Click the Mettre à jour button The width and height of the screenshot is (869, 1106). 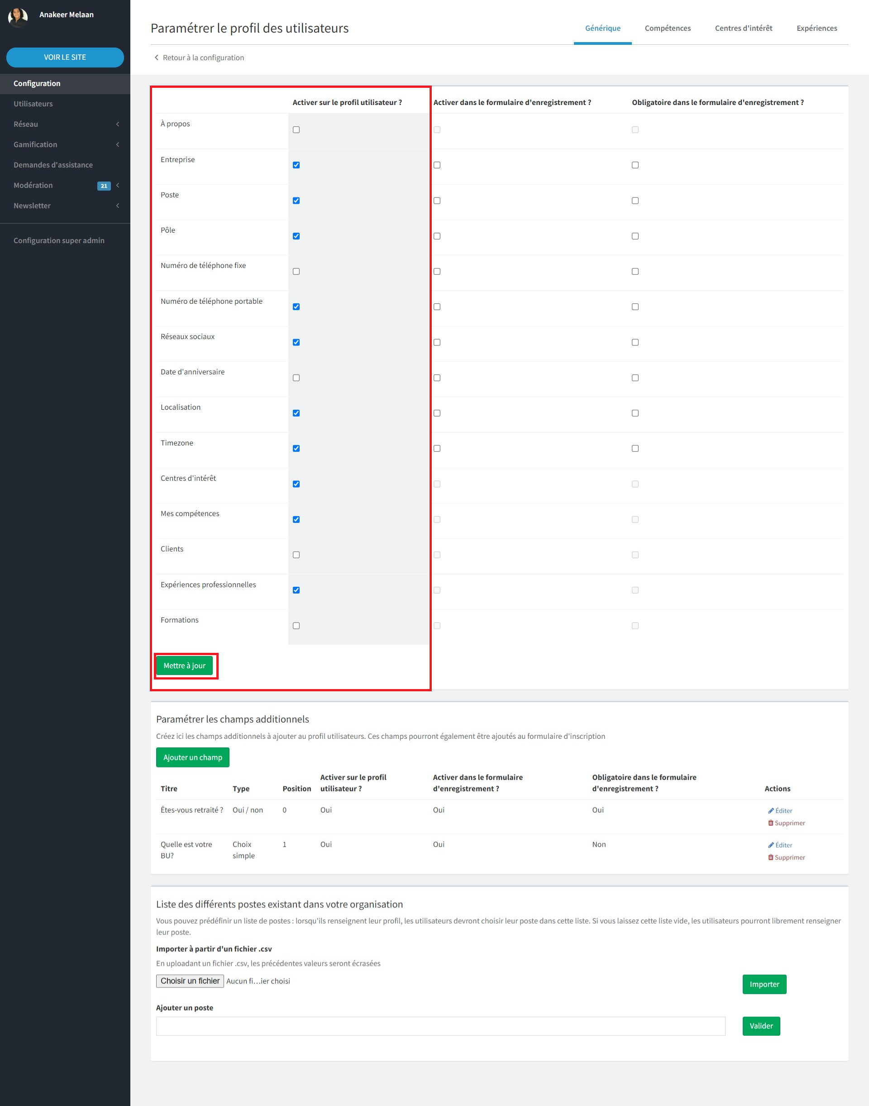click(x=184, y=666)
